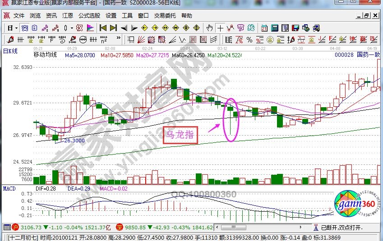Toggle the crosshair cursor tool
Image resolution: width=383 pixels, height=241 pixels.
click(x=220, y=28)
